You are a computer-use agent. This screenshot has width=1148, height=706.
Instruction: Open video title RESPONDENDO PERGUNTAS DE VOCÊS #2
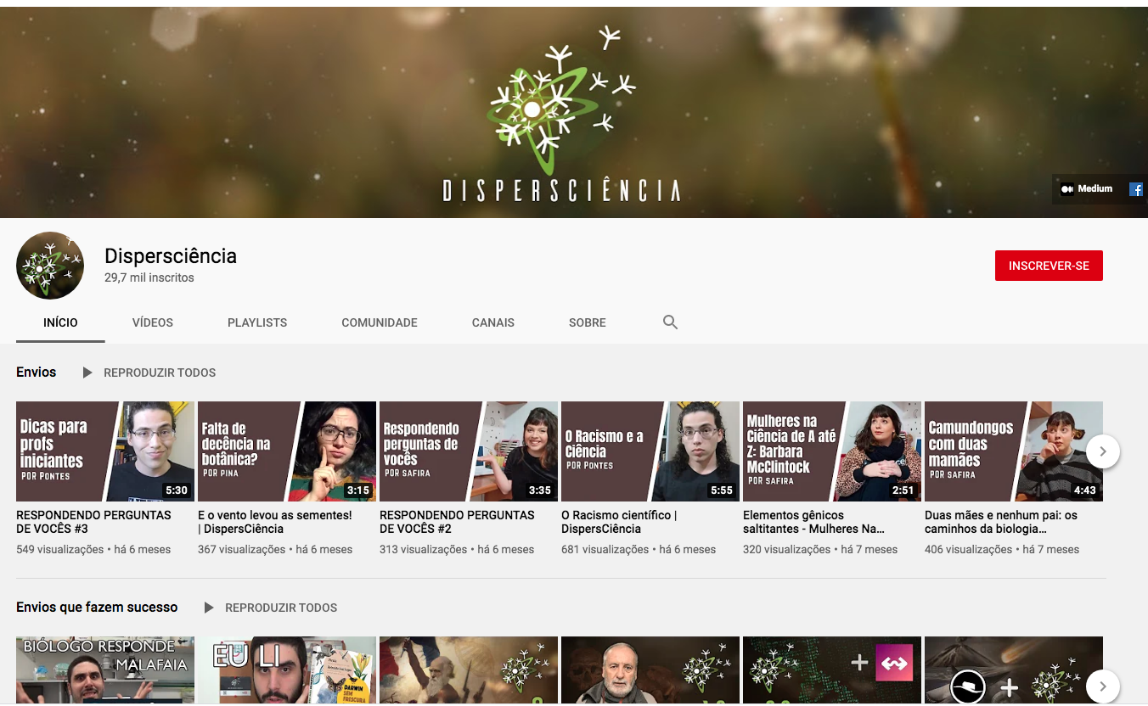457,522
